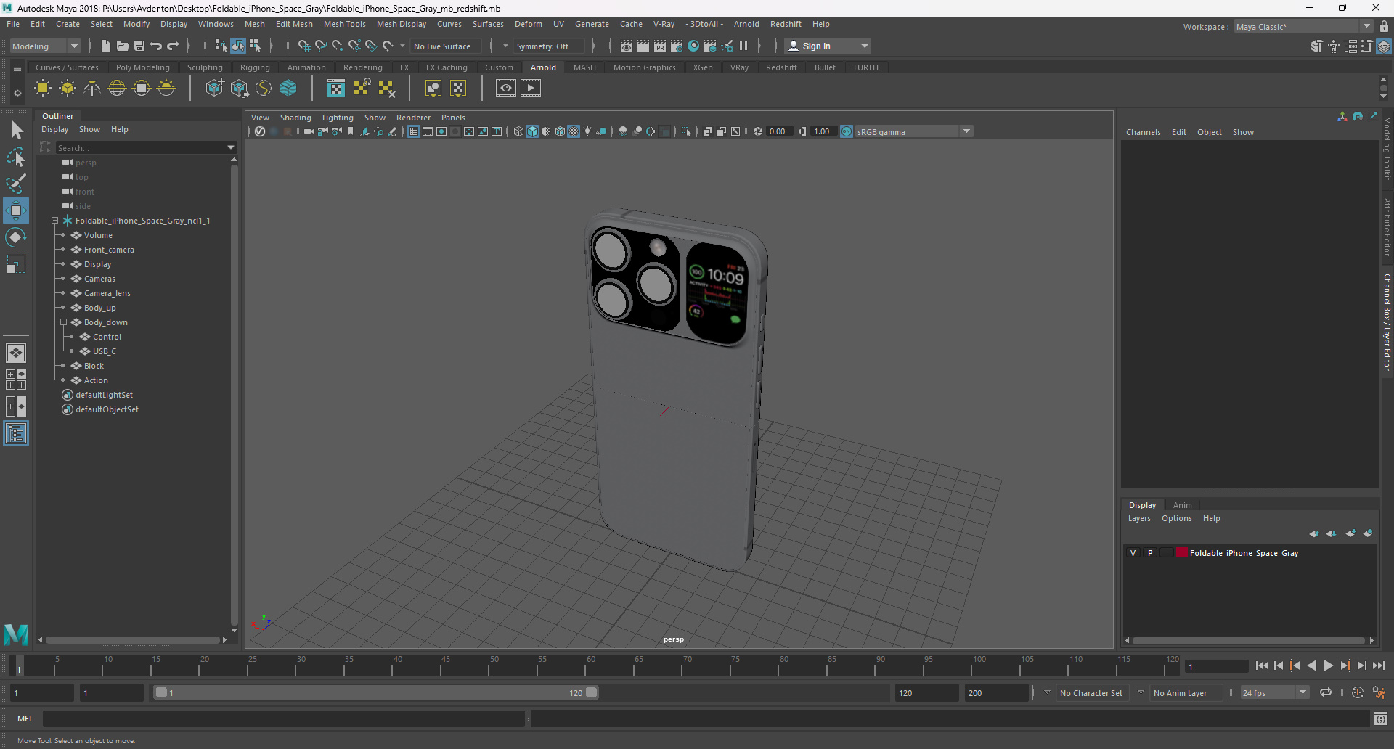This screenshot has height=749, width=1394.
Task: Activate the Lasso select tool
Action: click(x=16, y=157)
